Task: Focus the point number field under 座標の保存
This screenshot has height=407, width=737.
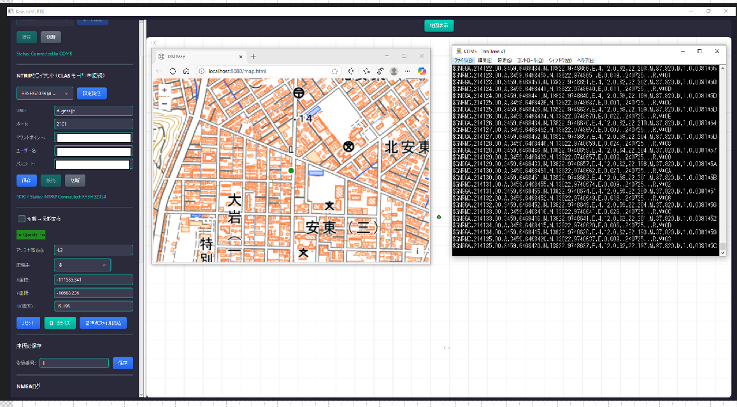Action: click(x=75, y=363)
